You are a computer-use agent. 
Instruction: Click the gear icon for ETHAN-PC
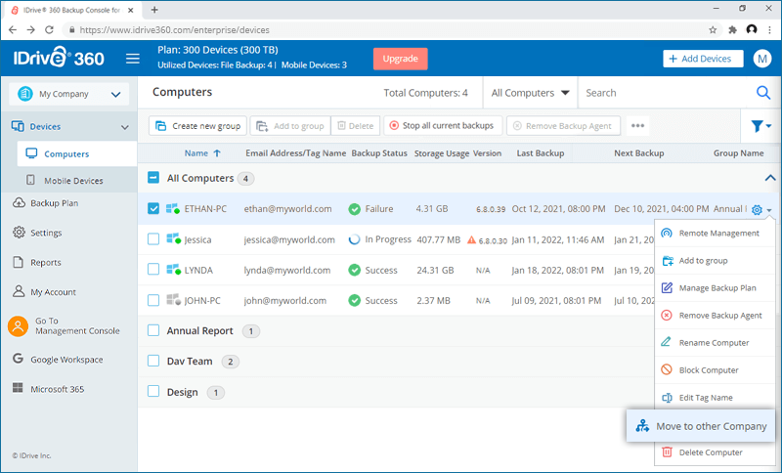(x=757, y=210)
